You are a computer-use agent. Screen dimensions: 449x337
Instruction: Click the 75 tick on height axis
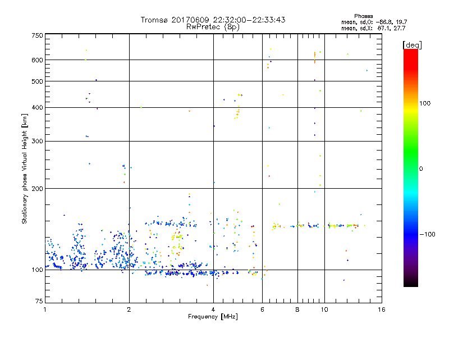point(39,303)
